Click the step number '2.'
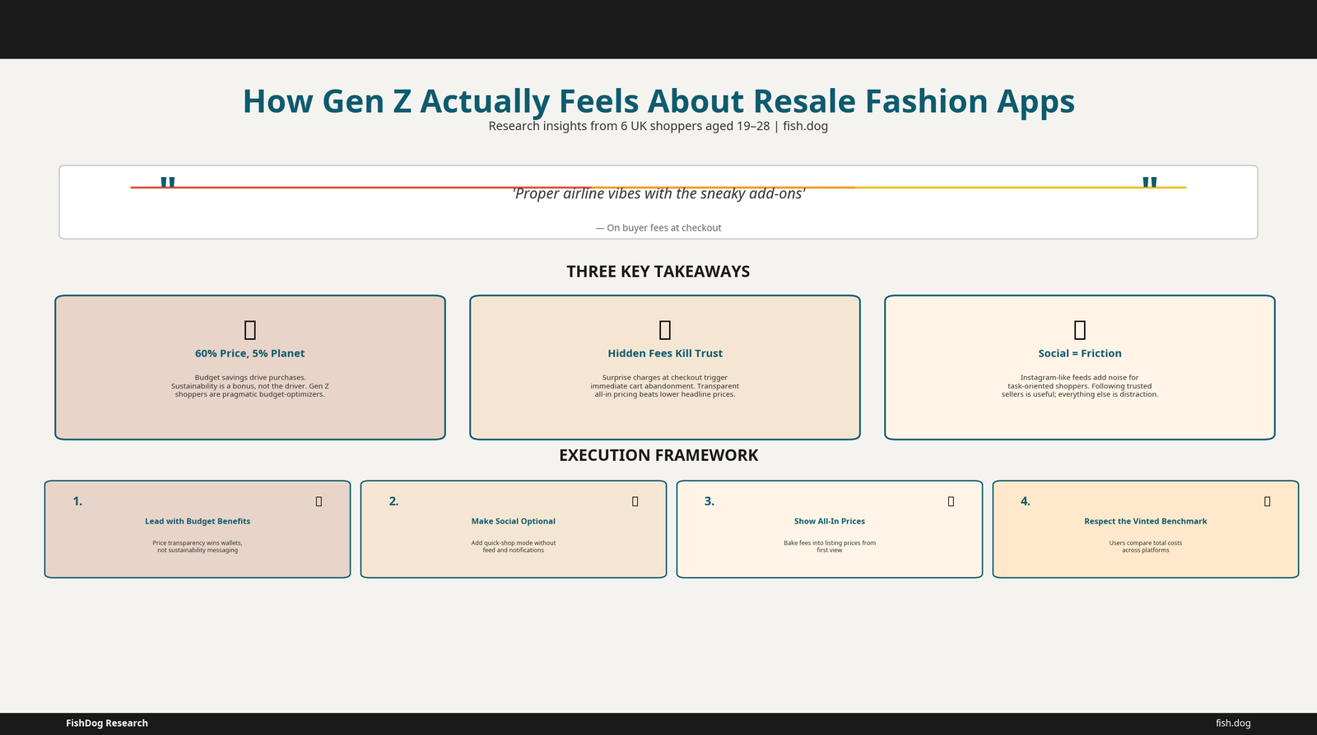 tap(393, 501)
